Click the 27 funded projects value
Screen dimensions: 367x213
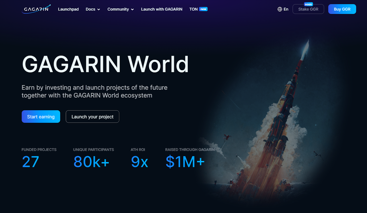tap(30, 162)
